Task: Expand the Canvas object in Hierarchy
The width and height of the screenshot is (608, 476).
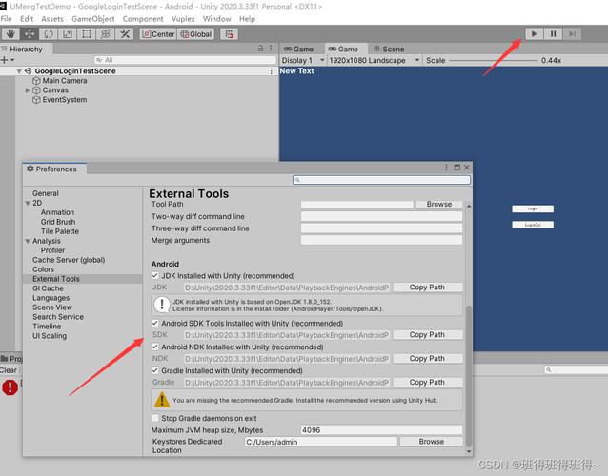Action: pyautogui.click(x=29, y=90)
